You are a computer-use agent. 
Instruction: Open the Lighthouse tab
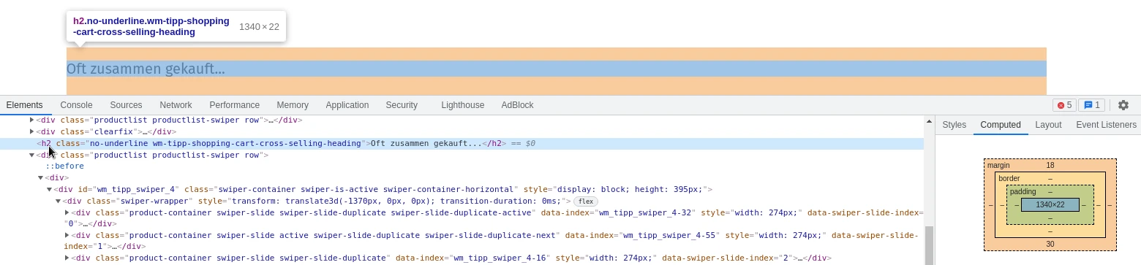coord(462,105)
